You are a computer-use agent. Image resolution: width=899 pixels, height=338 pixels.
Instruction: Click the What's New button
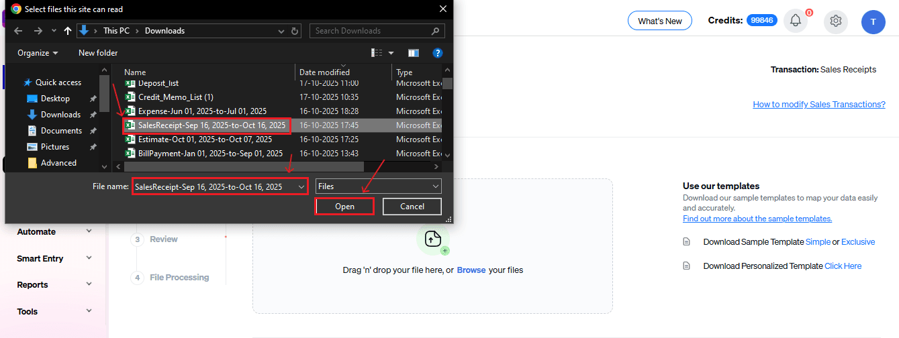659,21
